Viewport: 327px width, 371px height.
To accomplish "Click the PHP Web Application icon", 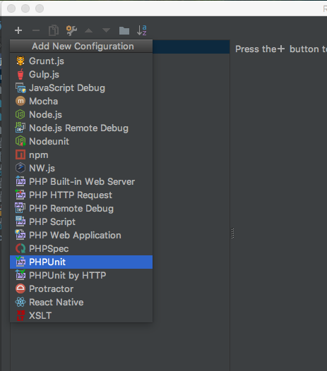I will point(20,235).
